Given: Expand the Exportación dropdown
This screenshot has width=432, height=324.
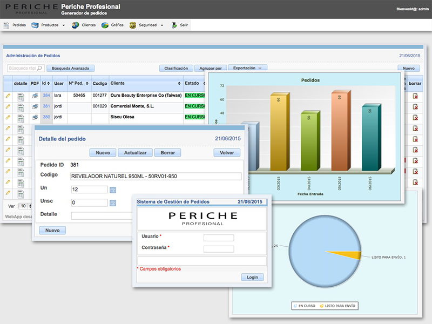Looking at the screenshot, I should [247, 68].
